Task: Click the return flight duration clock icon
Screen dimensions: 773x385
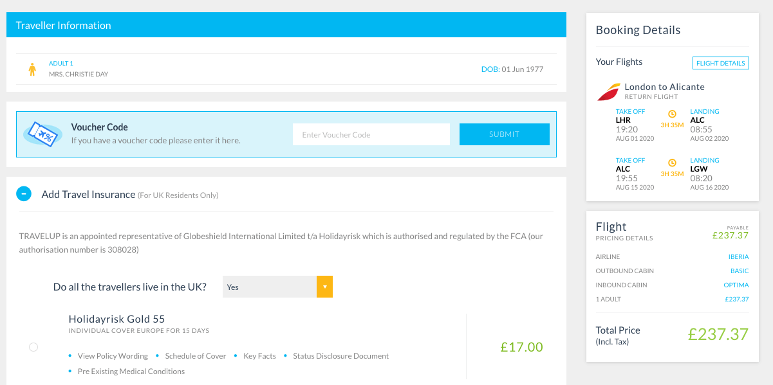Action: 672,163
